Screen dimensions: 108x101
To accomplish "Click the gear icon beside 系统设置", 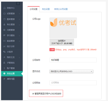I will [x=4, y=73].
